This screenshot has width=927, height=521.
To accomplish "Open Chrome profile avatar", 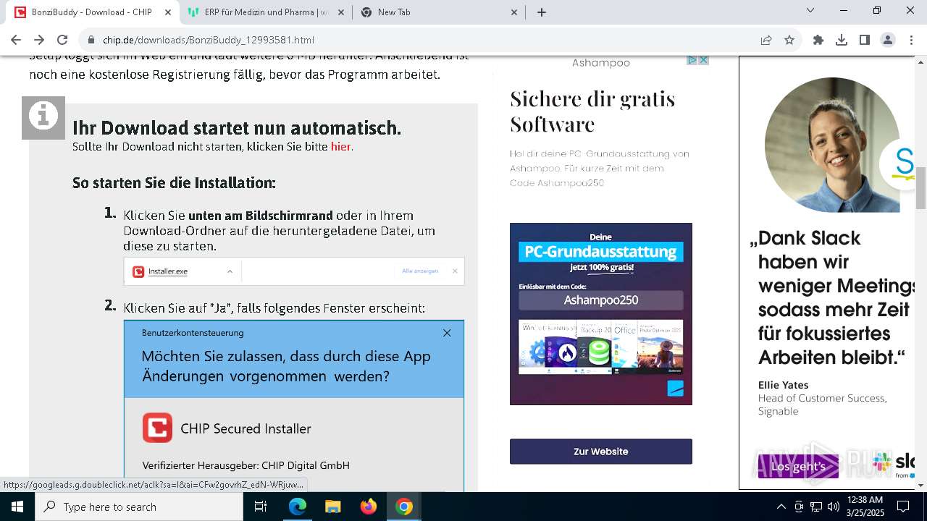I will point(888,40).
